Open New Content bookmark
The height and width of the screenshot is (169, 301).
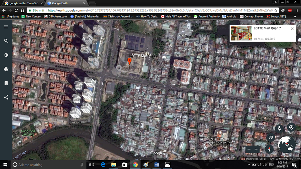pos(31,17)
